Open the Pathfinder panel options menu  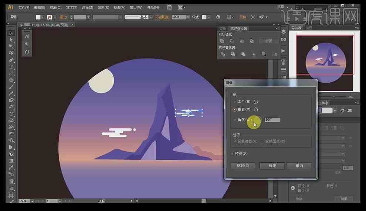(x=278, y=28)
